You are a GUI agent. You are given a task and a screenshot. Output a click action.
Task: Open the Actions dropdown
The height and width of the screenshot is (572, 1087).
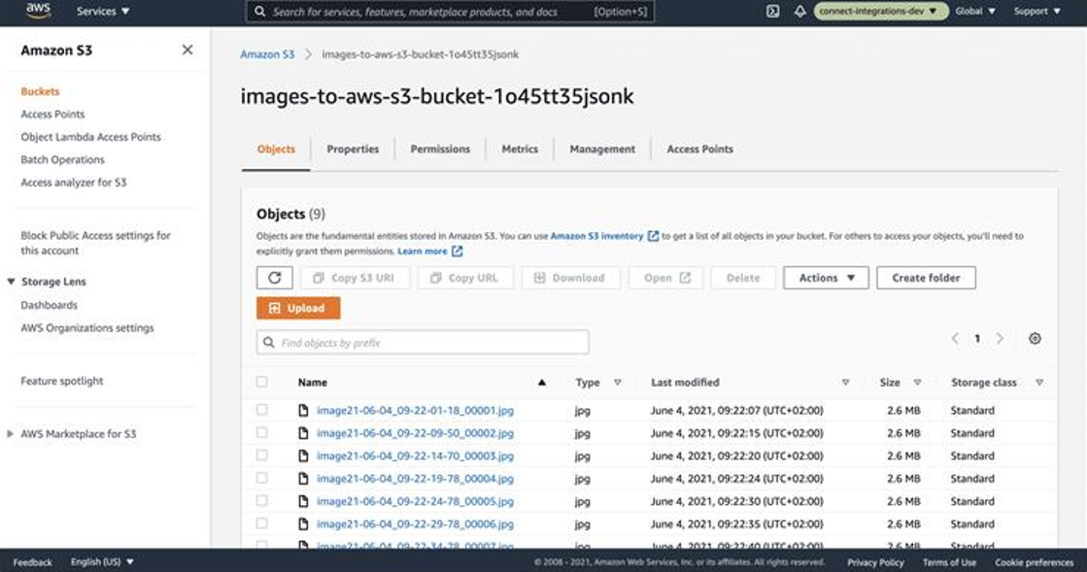[826, 278]
